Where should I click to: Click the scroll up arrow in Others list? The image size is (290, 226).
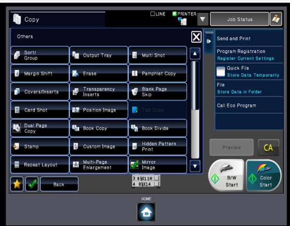point(195,54)
